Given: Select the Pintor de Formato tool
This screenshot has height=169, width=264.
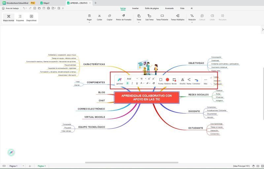Looking at the screenshot, I should 123,18.
